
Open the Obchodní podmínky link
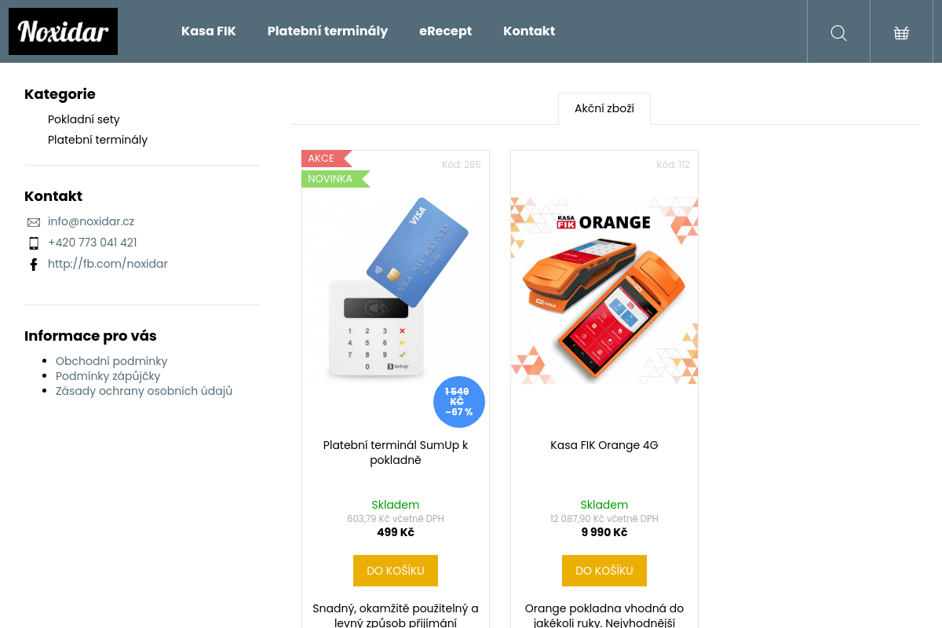[111, 361]
